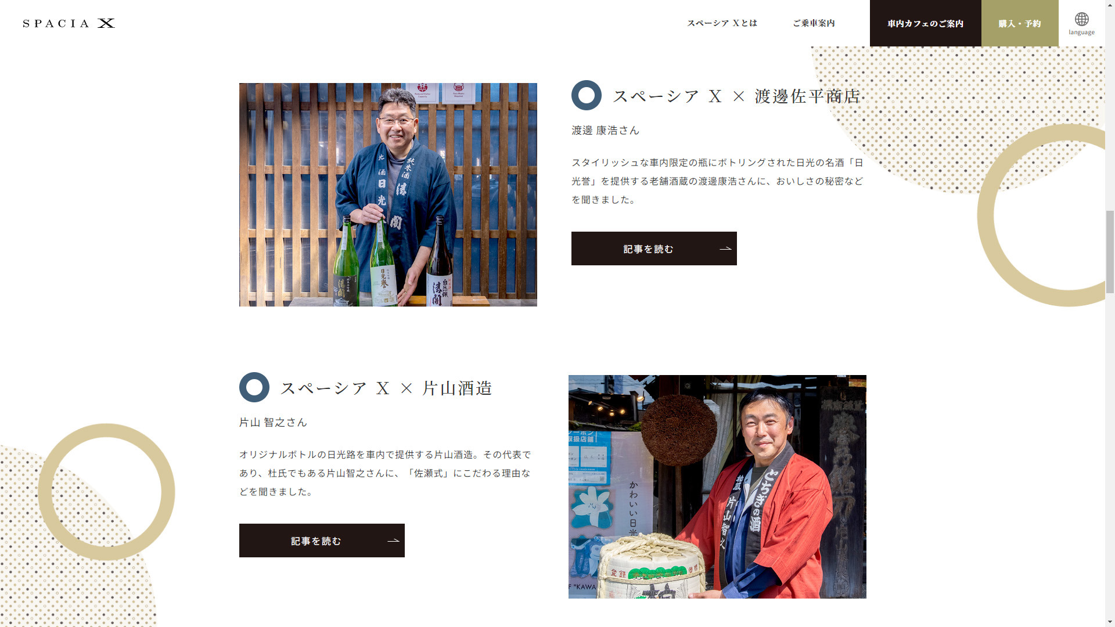
Task: Open 車内カフェのご案内 tab
Action: [926, 23]
